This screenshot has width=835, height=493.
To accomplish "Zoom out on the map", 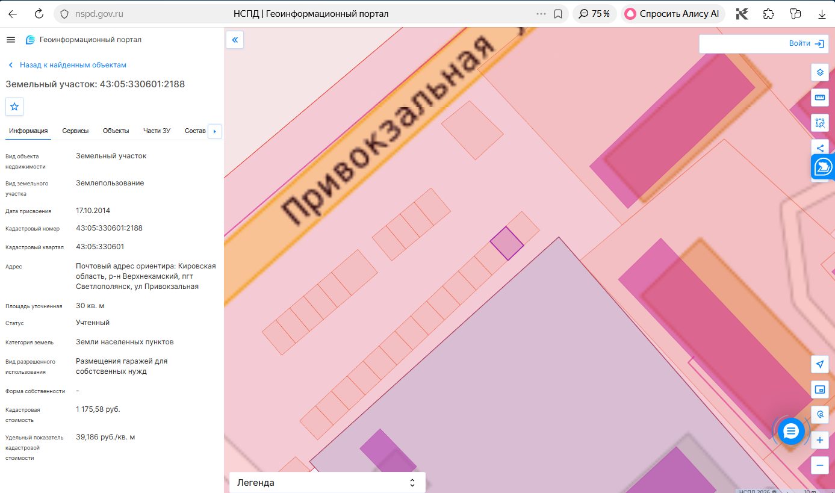I will (819, 465).
